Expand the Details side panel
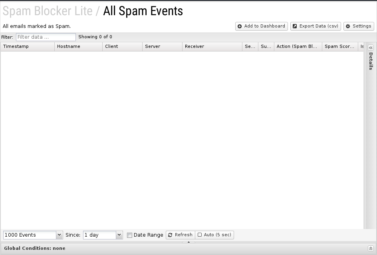The image size is (377, 255). pyautogui.click(x=371, y=47)
